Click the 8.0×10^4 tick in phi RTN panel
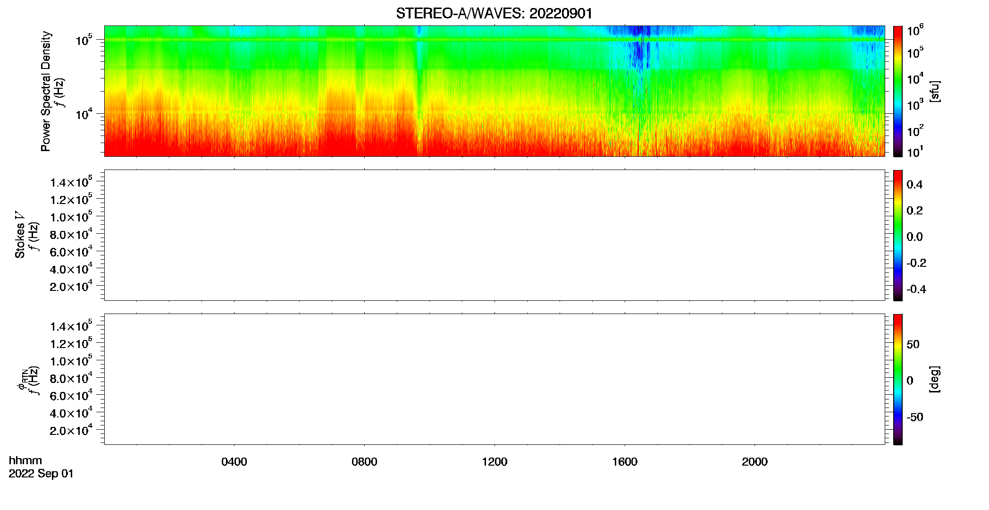This screenshot has width=989, height=510. pos(71,378)
